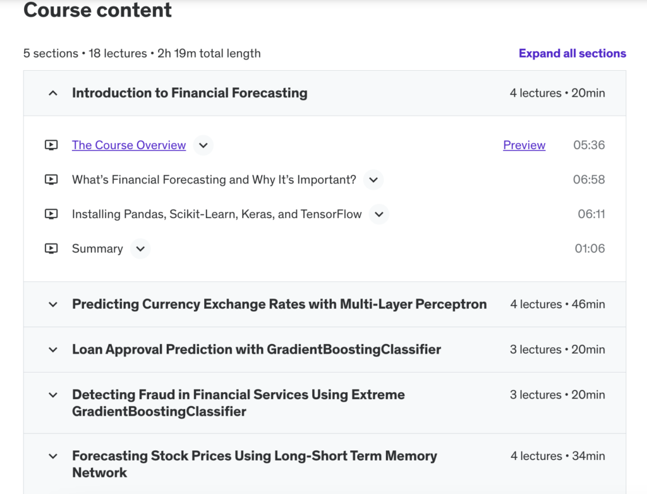Expand Detecting Fraud in Financial Services section
Screen dimensions: 647x494
[53, 395]
